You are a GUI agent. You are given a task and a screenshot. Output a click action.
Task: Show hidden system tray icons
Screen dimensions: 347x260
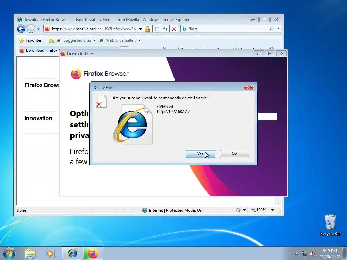(x=296, y=254)
